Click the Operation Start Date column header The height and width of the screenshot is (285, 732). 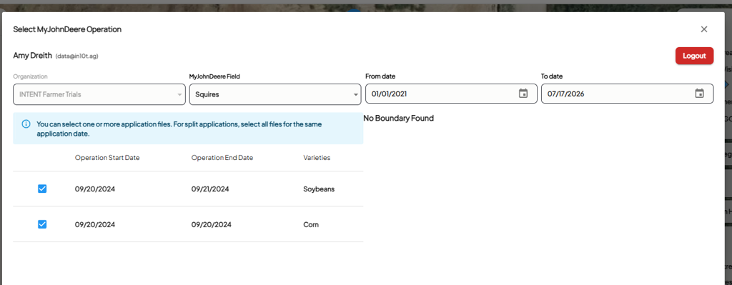click(107, 158)
